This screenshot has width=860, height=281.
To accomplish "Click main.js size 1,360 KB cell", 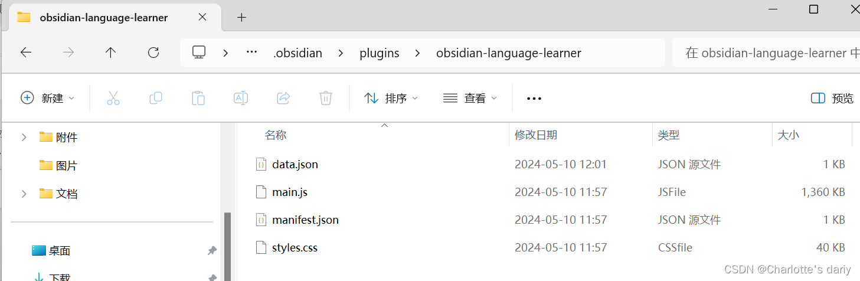I will [x=823, y=192].
